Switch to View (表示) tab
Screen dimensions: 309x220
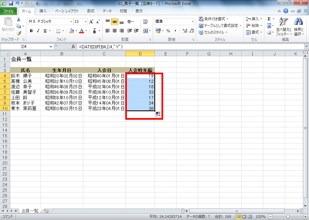(x=139, y=11)
